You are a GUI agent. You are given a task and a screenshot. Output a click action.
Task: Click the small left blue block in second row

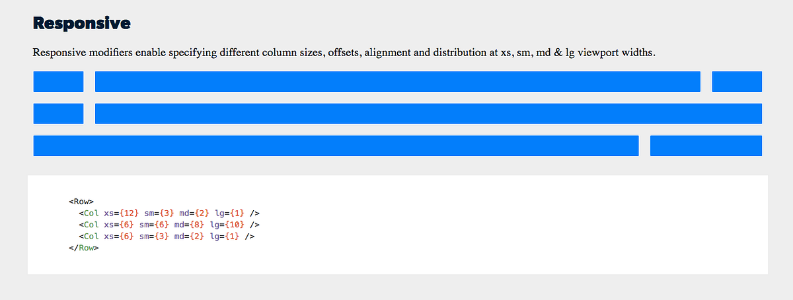click(58, 114)
